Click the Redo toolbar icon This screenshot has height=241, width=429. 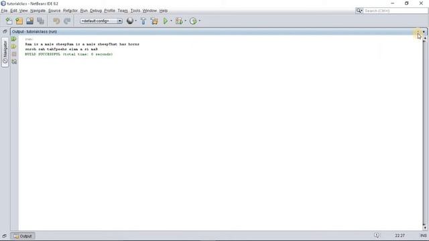point(67,21)
